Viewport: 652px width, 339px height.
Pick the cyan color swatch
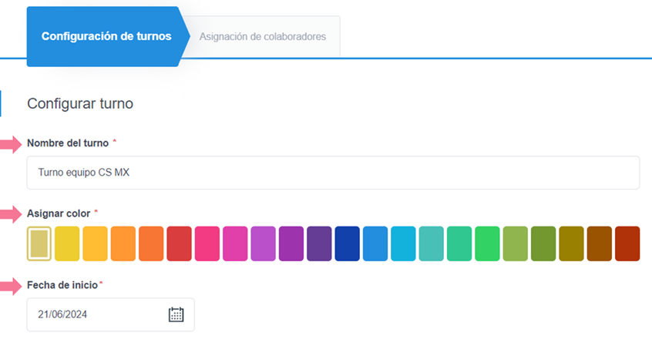pyautogui.click(x=403, y=243)
